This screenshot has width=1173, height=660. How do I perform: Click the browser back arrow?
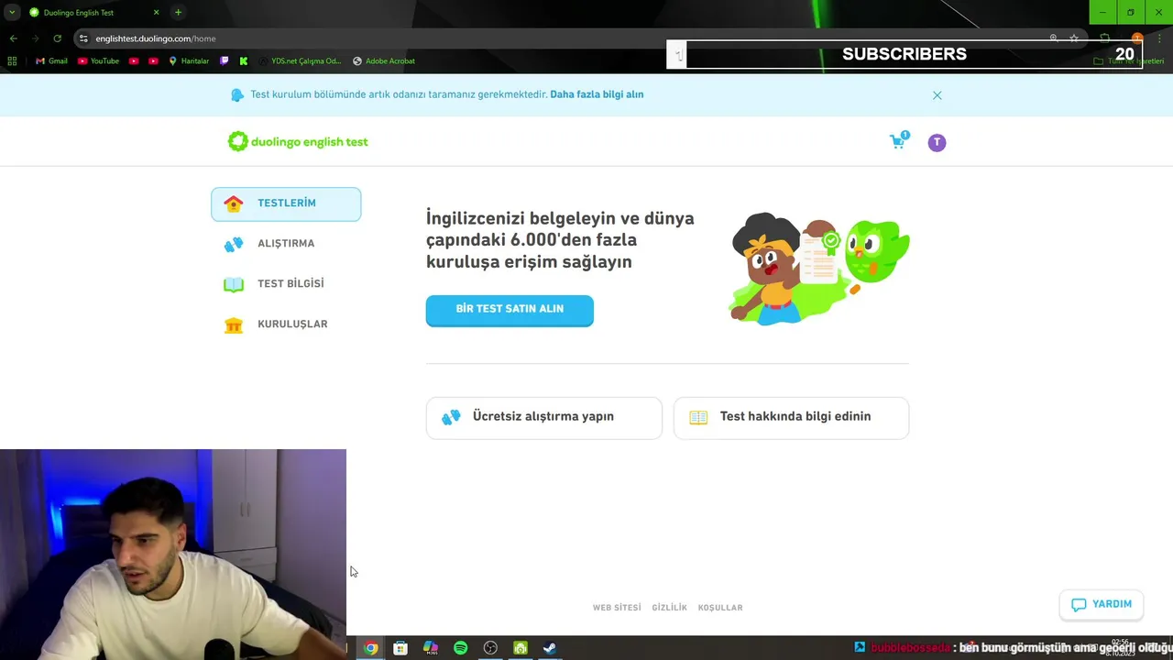coord(13,38)
